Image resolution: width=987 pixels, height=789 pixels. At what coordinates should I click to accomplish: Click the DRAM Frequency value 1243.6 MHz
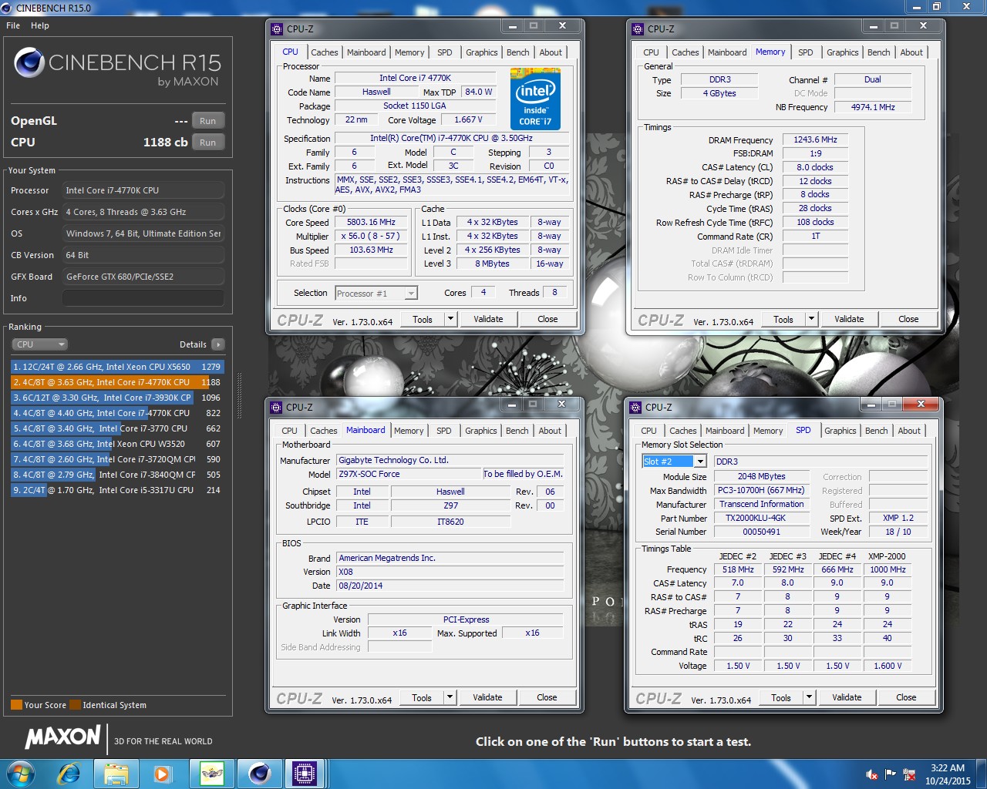coord(815,139)
